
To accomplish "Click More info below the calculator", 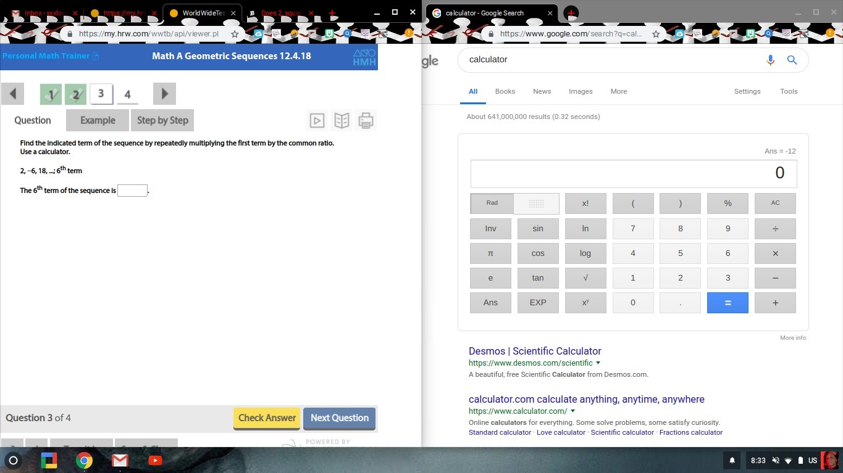I will pyautogui.click(x=793, y=338).
